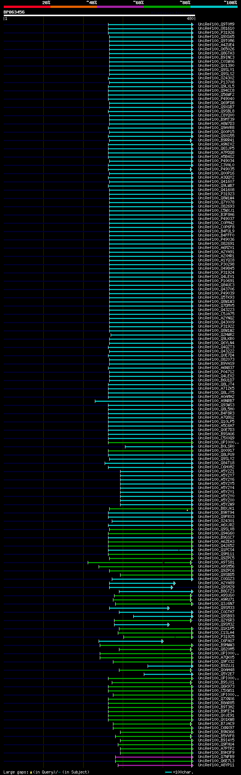Click the arrowhead of the Q9SM33 bar
The width and height of the screenshot is (241, 775).
point(169,608)
